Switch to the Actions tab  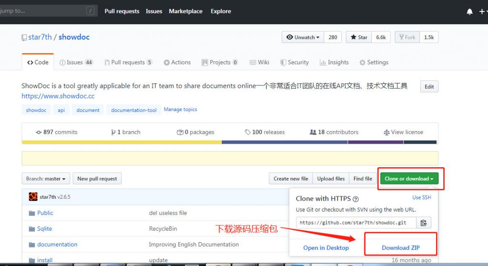click(177, 62)
